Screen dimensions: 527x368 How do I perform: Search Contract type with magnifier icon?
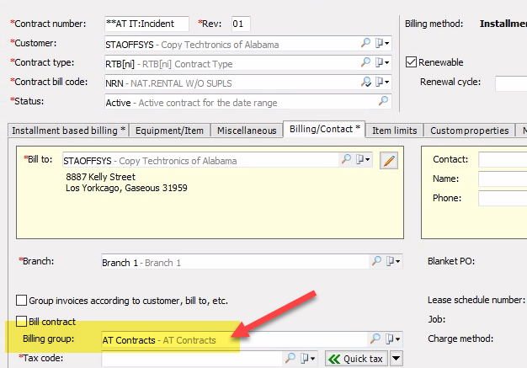tap(365, 62)
